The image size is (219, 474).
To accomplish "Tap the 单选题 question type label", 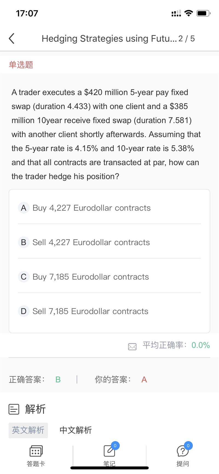I will click(21, 65).
